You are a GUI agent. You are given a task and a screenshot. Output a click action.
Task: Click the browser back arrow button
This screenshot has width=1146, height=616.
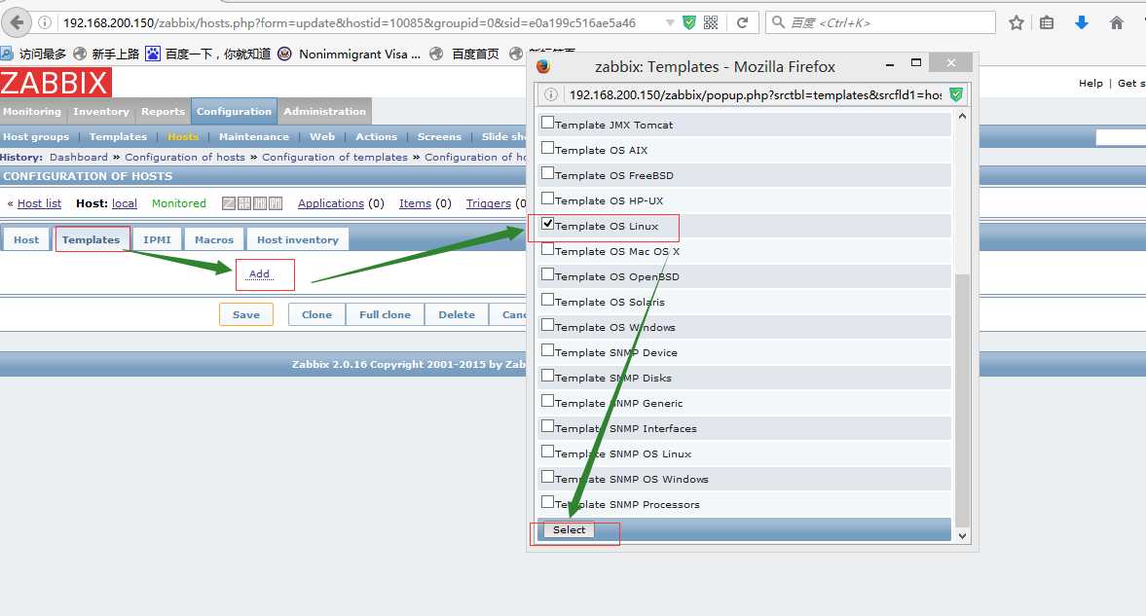(x=17, y=22)
